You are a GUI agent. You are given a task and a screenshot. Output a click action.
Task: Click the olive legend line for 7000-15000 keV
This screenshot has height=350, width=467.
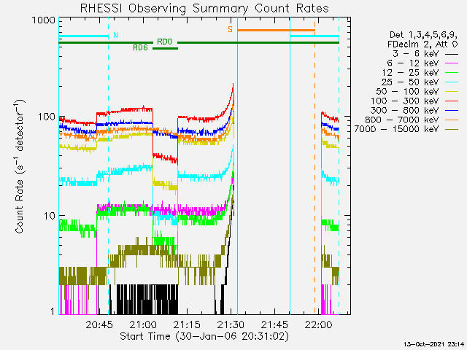click(452, 129)
